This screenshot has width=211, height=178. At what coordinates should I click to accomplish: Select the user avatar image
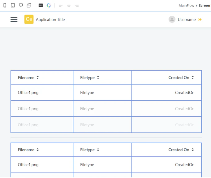(172, 20)
